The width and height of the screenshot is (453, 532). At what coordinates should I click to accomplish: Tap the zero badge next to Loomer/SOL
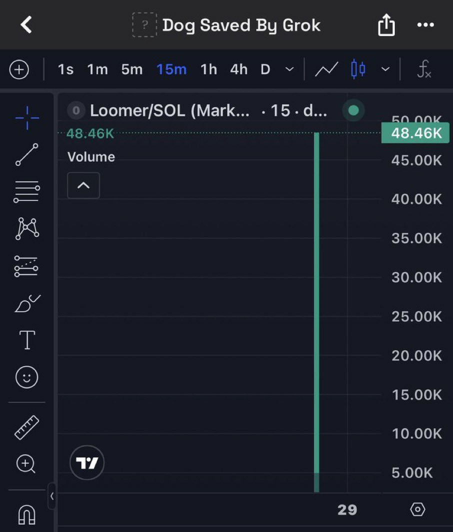tap(76, 110)
